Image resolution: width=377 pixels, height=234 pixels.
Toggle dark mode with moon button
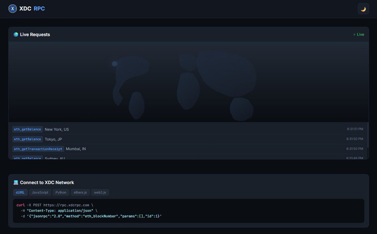click(363, 9)
